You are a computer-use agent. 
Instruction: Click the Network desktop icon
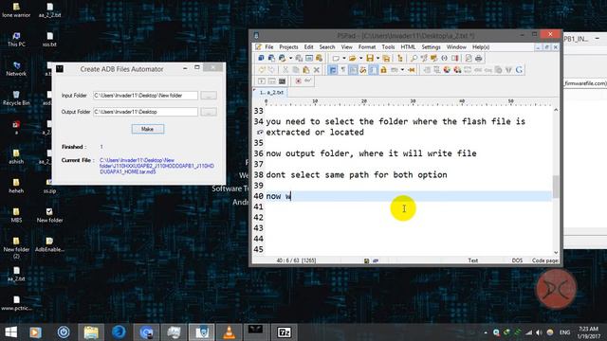(x=16, y=69)
